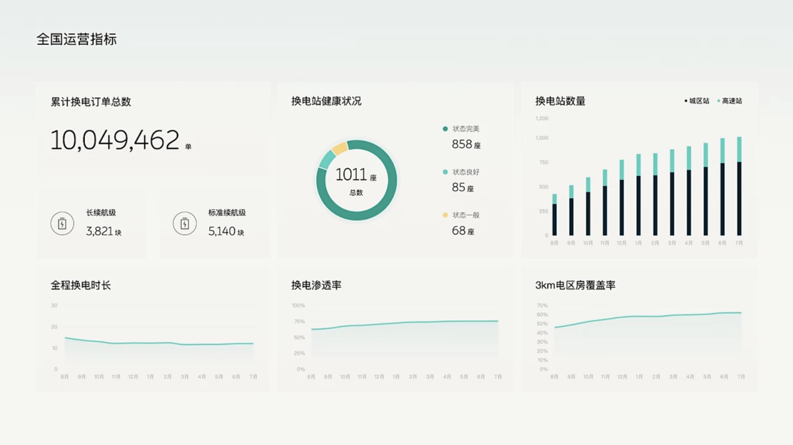The width and height of the screenshot is (793, 445).
Task: Click the 11月 bar in 换电站数量 chart
Action: pos(605,203)
